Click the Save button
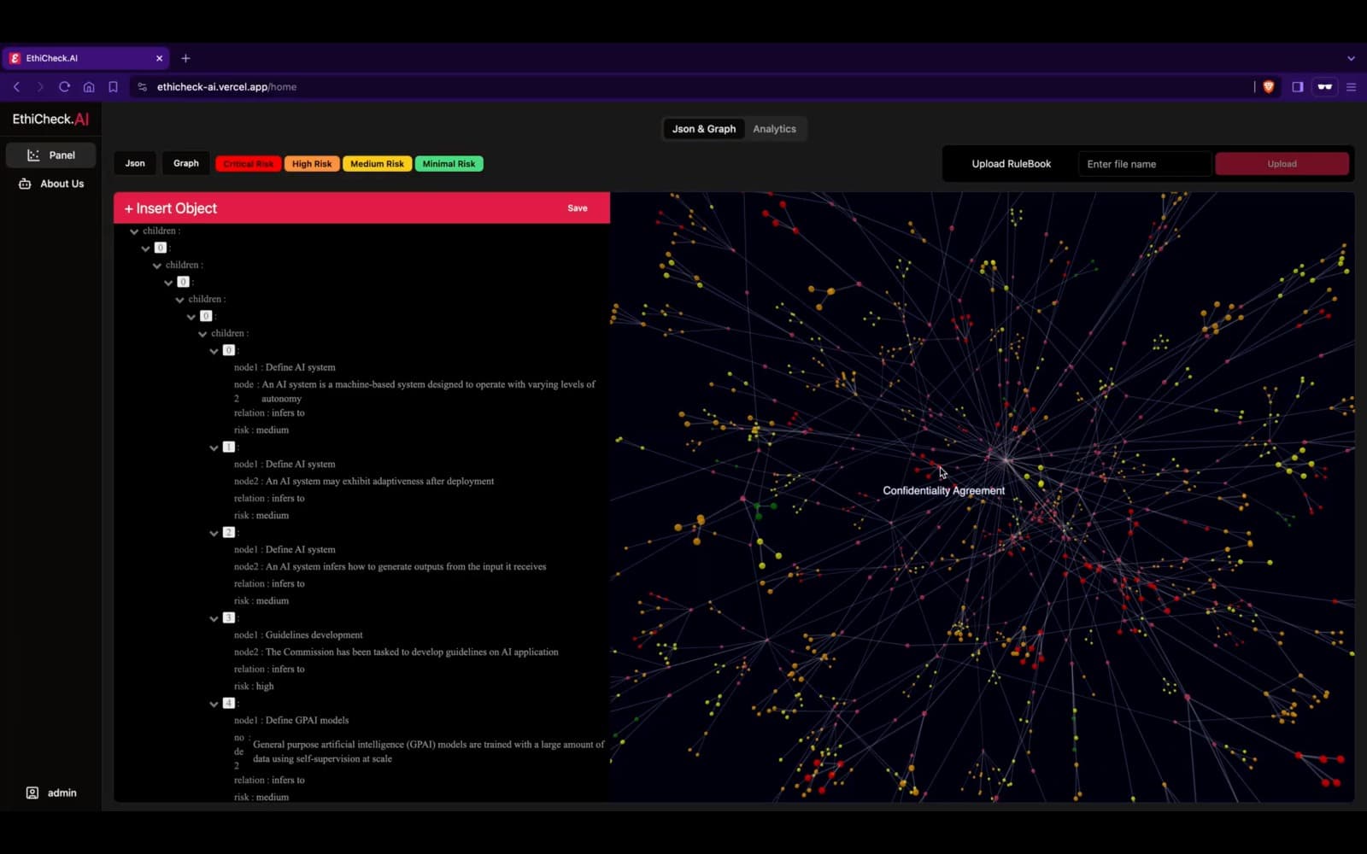The width and height of the screenshot is (1367, 854). [578, 208]
